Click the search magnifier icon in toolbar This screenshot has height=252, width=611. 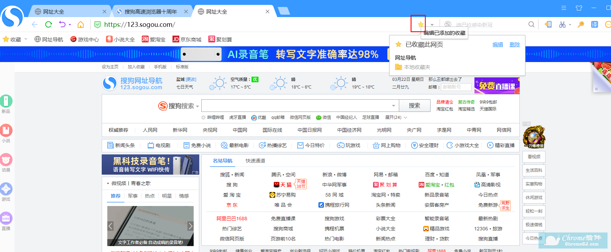point(531,24)
